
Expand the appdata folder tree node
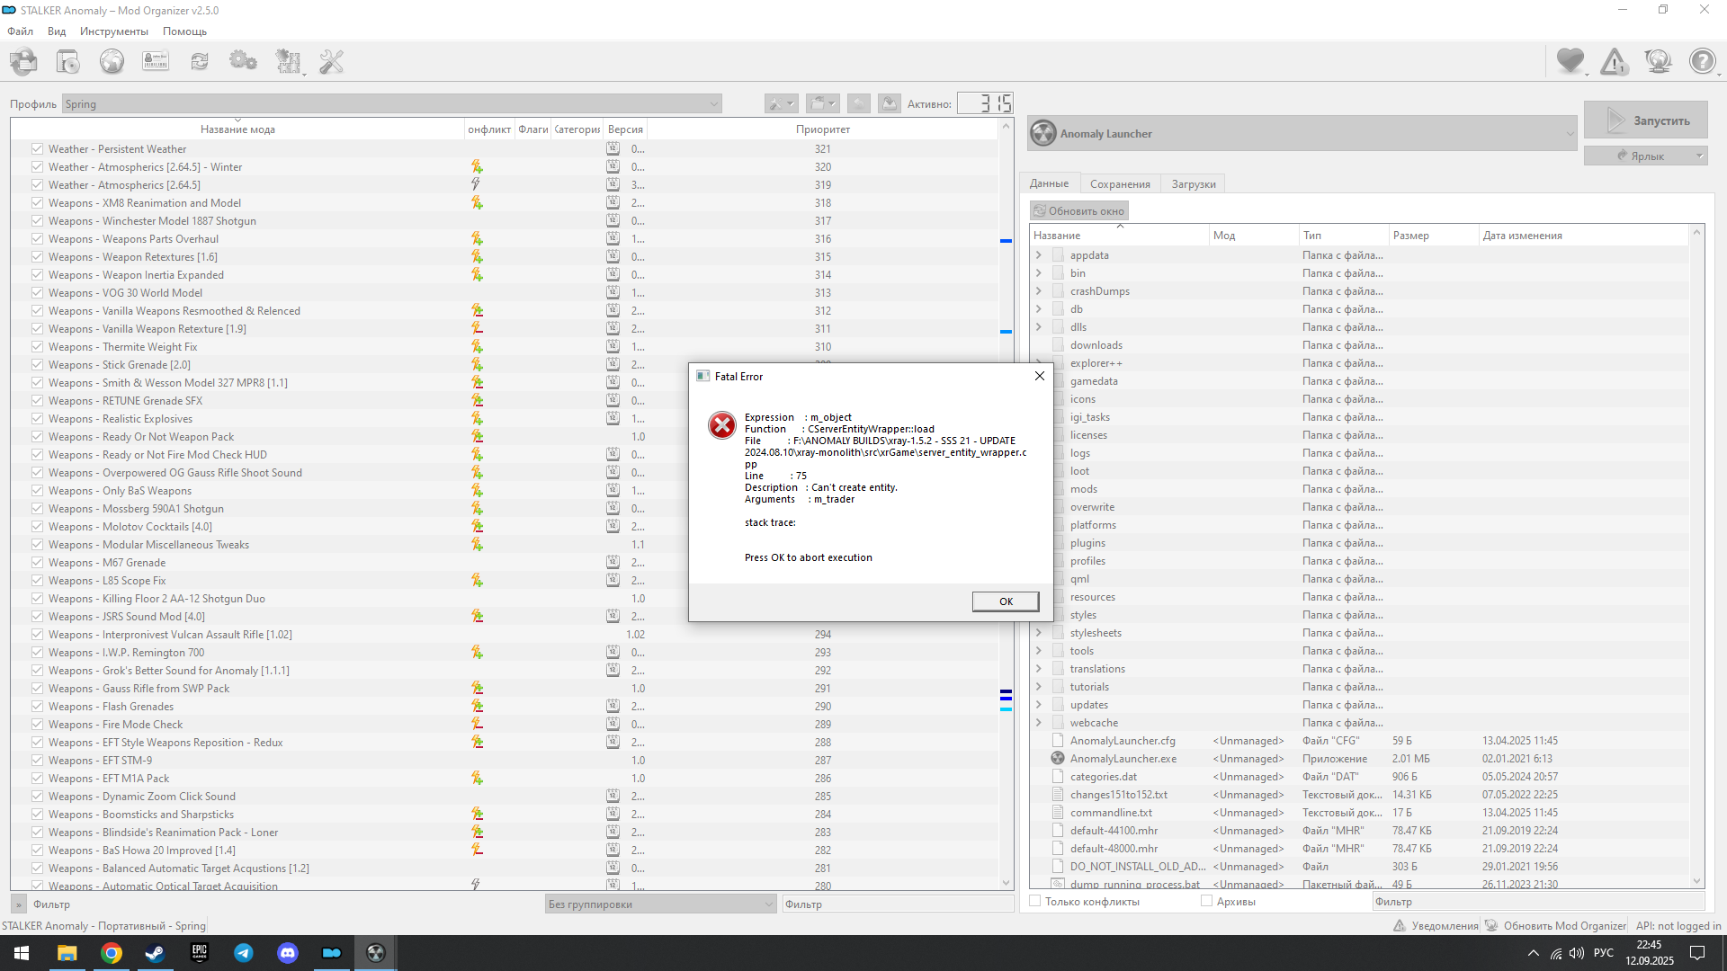coord(1039,255)
